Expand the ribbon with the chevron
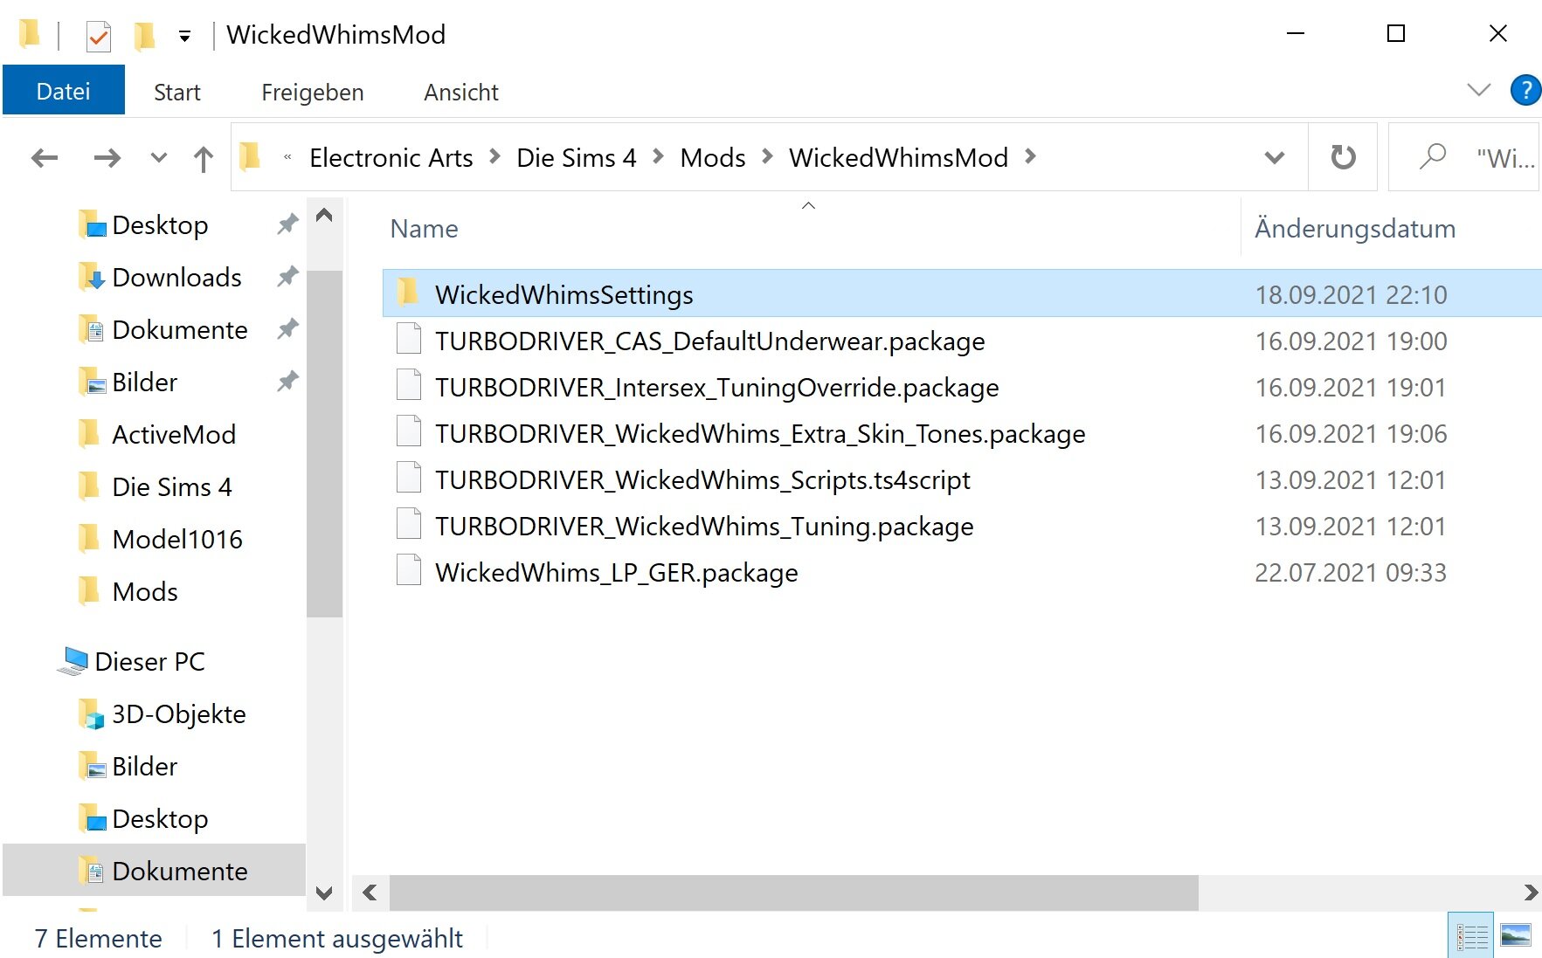The image size is (1542, 958). point(1478,90)
